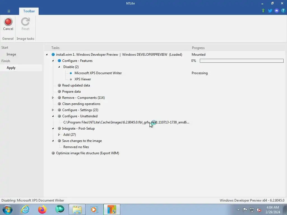
Task: Select Microsoft XPS Document Writer row
Action: (x=98, y=73)
